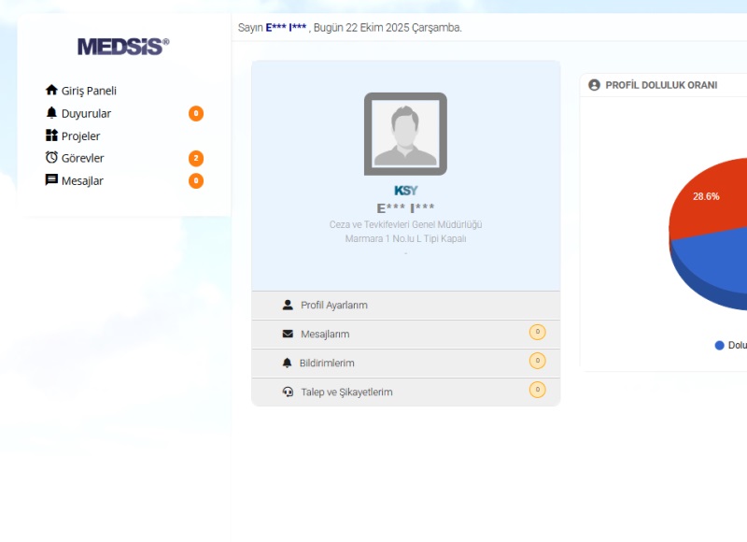Viewport: 747px width, 542px height.
Task: Click the bell icon beside Bildirimlerim
Action: tap(288, 363)
